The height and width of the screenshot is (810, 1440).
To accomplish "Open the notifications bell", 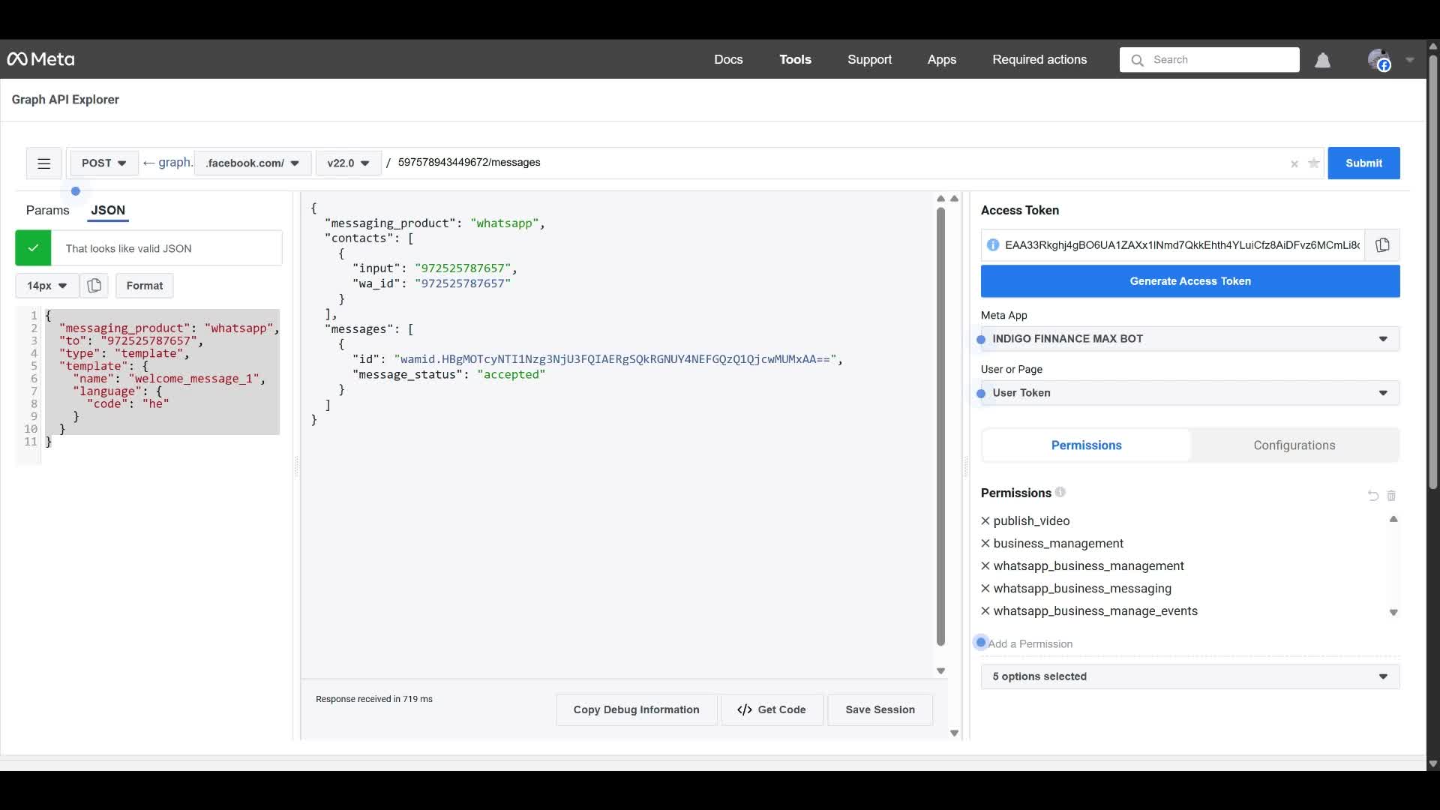I will coord(1323,60).
